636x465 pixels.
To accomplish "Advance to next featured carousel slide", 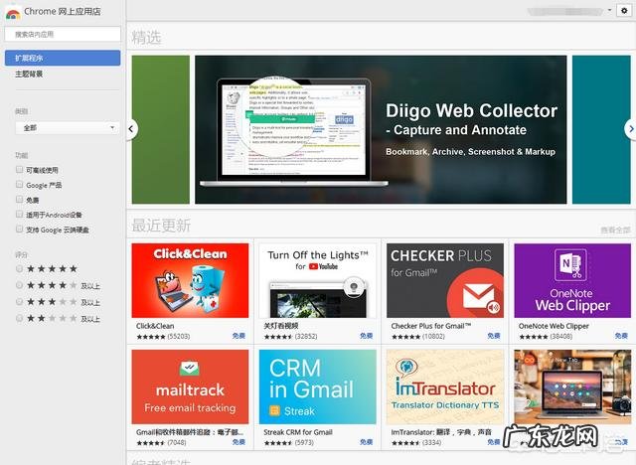I will [x=629, y=129].
